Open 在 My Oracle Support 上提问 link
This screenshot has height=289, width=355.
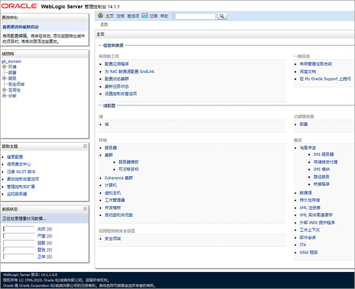[325, 79]
